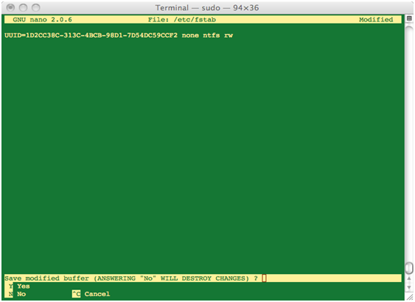The image size is (415, 302).
Task: Click the 'Modified' status indicator
Action: (x=376, y=19)
